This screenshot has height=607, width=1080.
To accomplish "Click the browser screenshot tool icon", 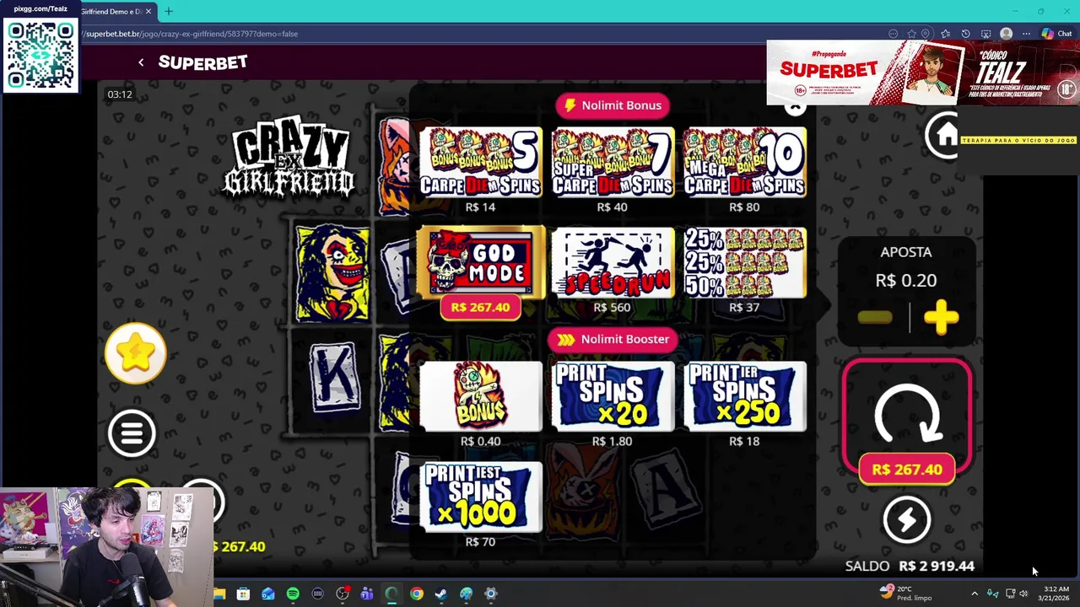I will tap(985, 34).
